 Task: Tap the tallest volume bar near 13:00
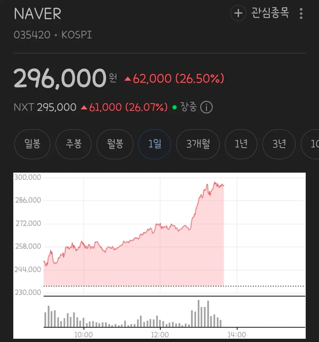[198, 313]
